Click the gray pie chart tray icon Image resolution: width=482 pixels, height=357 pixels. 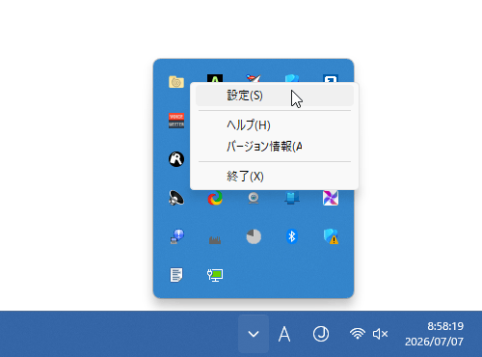(x=254, y=236)
